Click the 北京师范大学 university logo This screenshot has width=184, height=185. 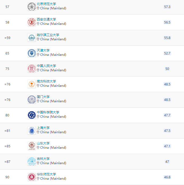[x=31, y=7]
